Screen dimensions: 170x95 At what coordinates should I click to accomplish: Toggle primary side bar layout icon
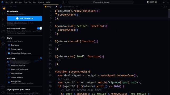coord(148,2)
